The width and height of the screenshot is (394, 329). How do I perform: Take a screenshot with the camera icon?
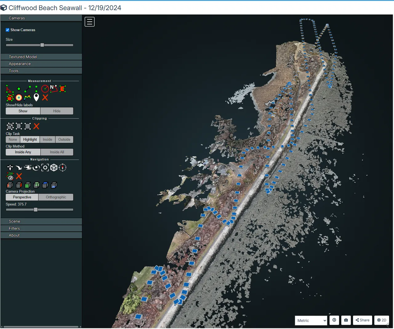pyautogui.click(x=346, y=320)
